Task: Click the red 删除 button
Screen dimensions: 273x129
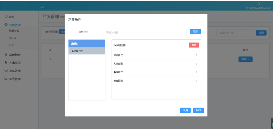Action: click(194, 45)
